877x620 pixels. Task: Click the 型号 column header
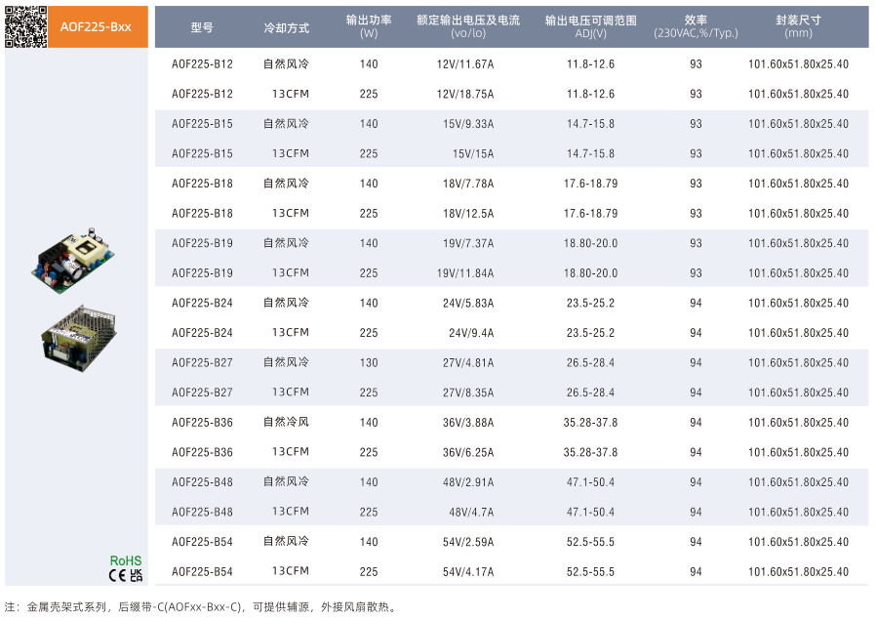(x=201, y=27)
